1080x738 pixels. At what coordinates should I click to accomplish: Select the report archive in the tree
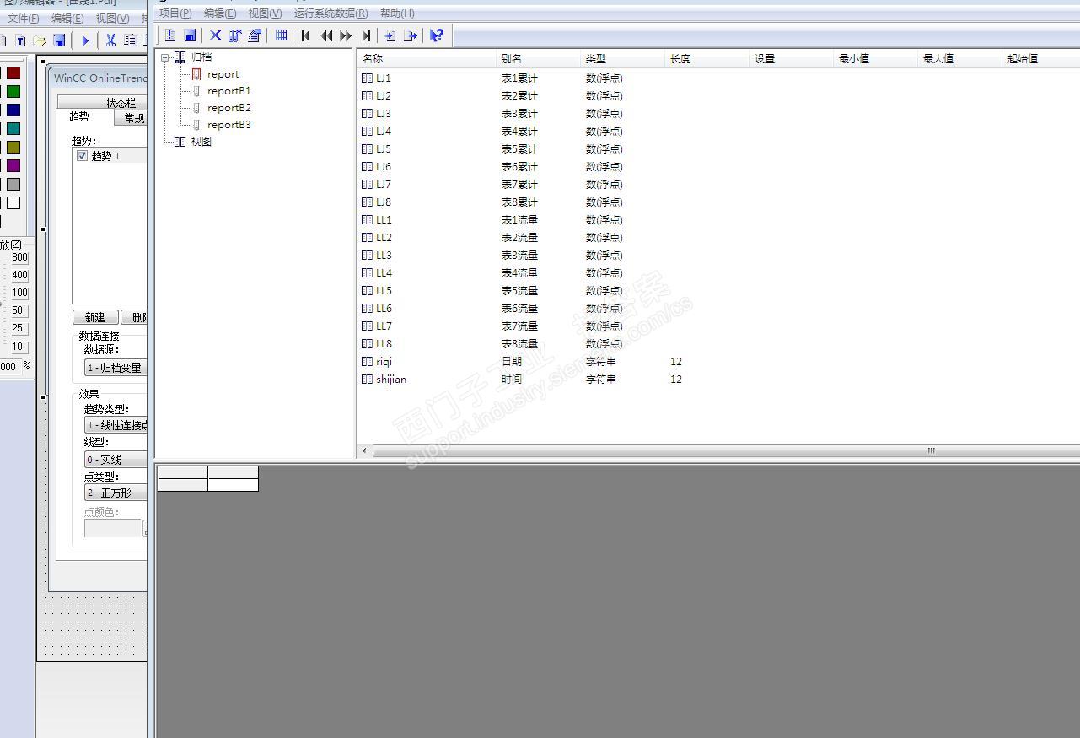[x=223, y=74]
